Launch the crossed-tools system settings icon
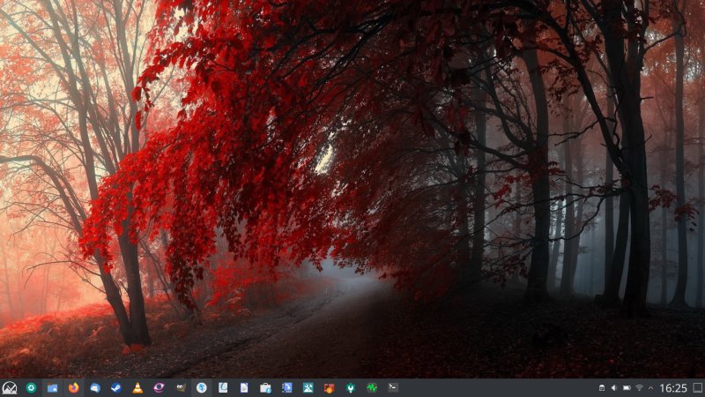 point(308,387)
